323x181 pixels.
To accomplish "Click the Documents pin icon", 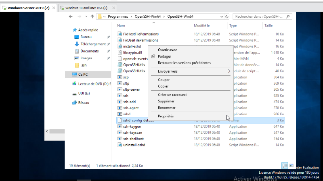I will (108, 51).
